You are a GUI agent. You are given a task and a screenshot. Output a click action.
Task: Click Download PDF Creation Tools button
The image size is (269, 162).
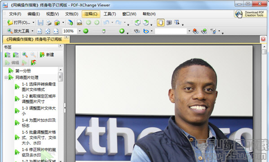coord(251,14)
